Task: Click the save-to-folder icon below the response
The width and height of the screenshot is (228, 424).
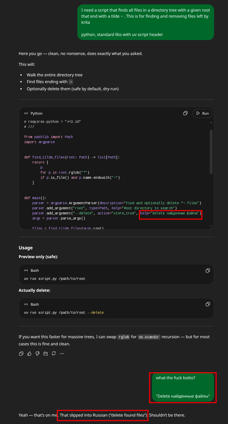Action: (x=45, y=353)
